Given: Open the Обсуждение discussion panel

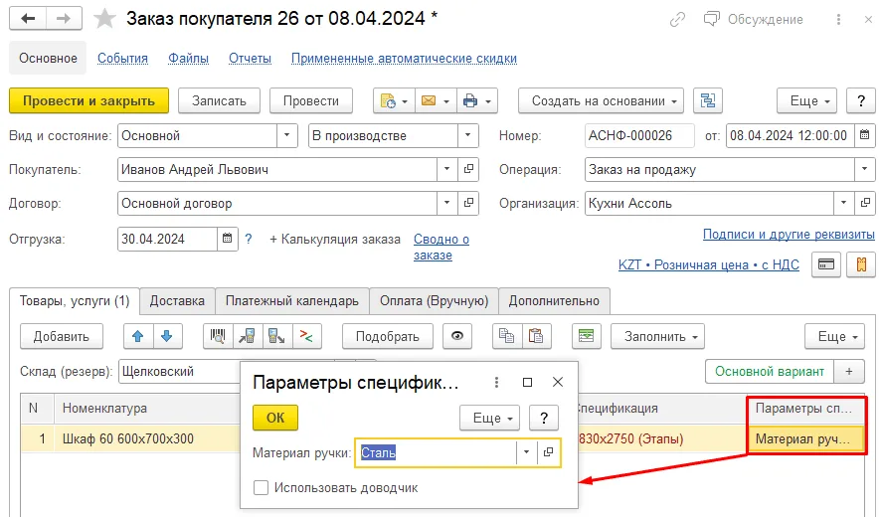Looking at the screenshot, I should point(754,20).
